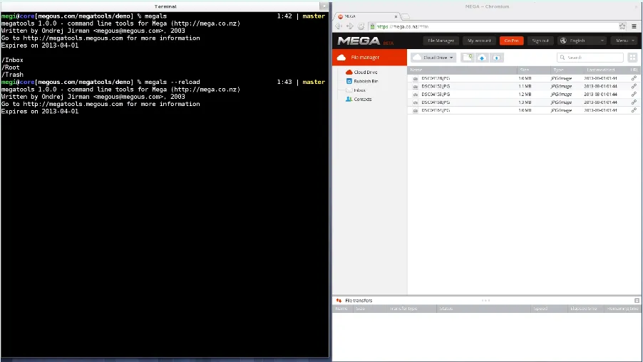This screenshot has height=362, width=643.
Task: Open a new tab in Chromium
Action: pyautogui.click(x=405, y=16)
